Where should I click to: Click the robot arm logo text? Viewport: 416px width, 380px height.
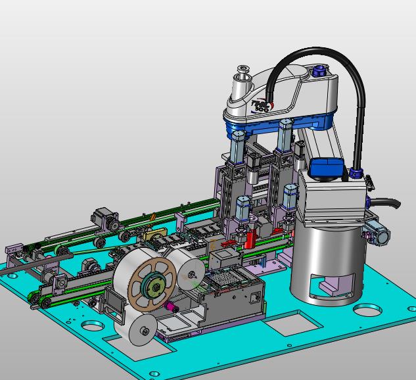(261, 106)
